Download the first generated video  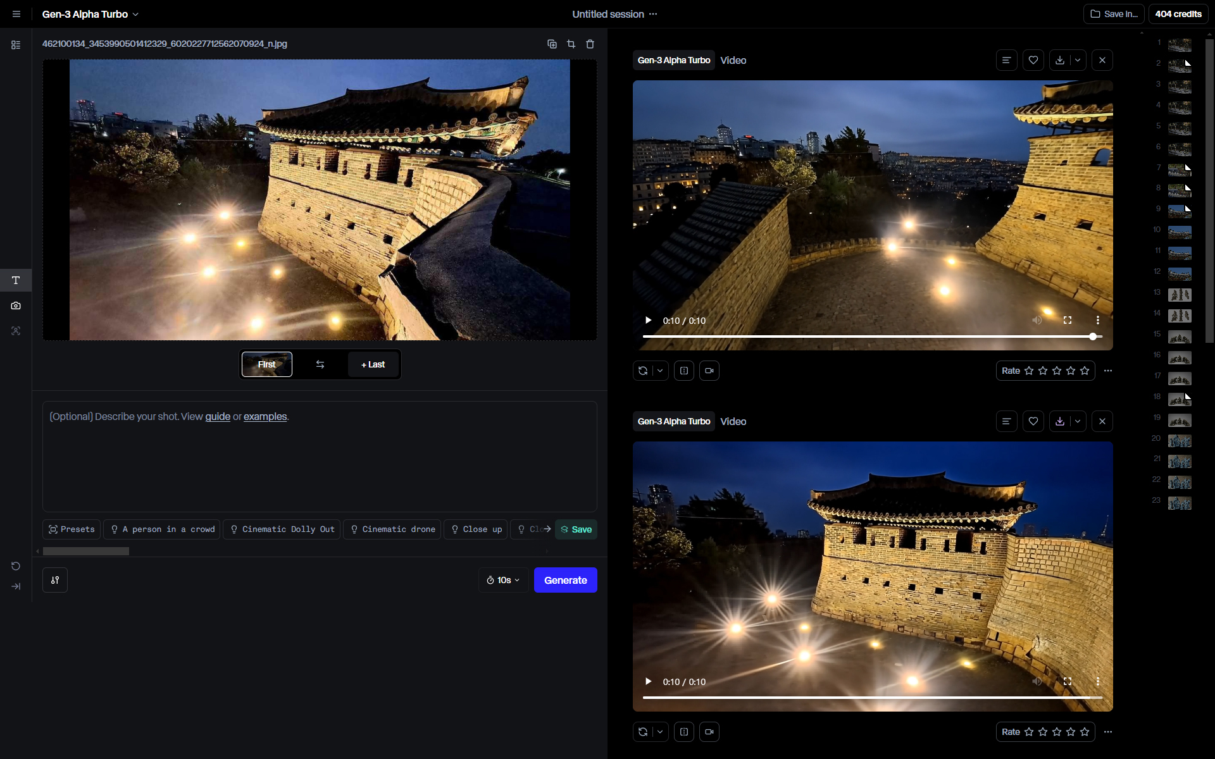[x=1060, y=60]
